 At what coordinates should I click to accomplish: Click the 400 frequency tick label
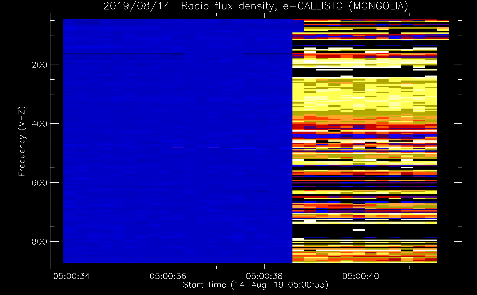tap(40, 124)
